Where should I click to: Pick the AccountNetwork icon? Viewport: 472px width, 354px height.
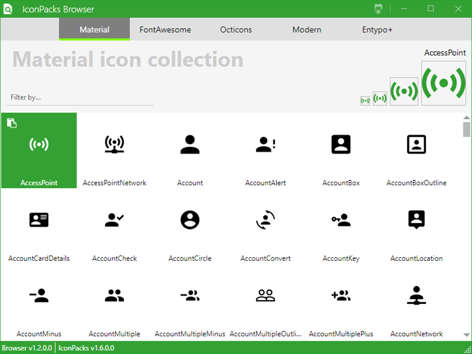[416, 302]
